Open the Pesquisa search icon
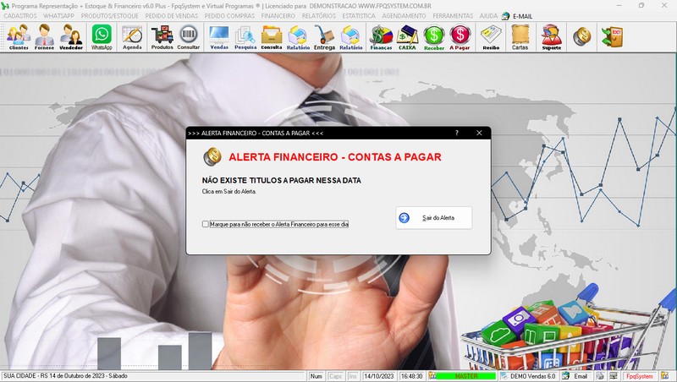Viewport: 677px width, 382px height. pyautogui.click(x=245, y=37)
